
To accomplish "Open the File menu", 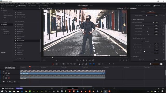I will pos(11,3).
